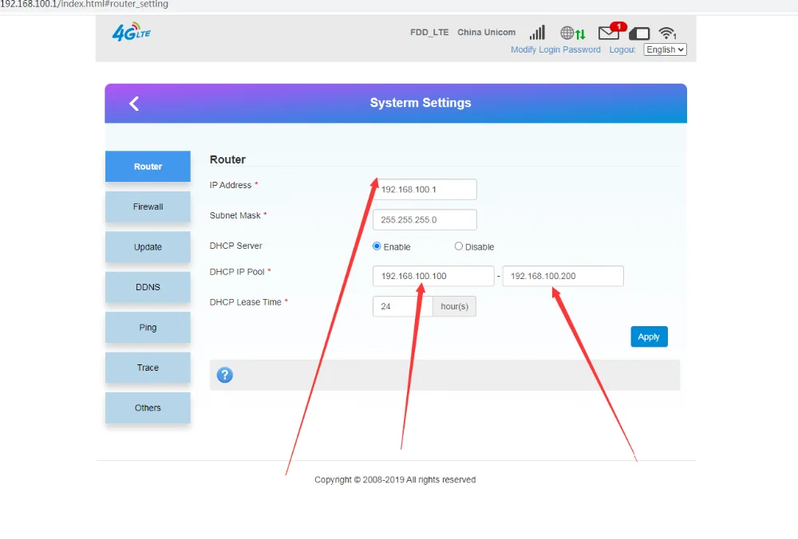Select the Enable DHCP Server radio button
The image size is (798, 539).
click(x=377, y=246)
